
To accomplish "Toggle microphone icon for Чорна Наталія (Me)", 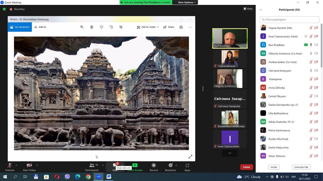I will [x=311, y=28].
